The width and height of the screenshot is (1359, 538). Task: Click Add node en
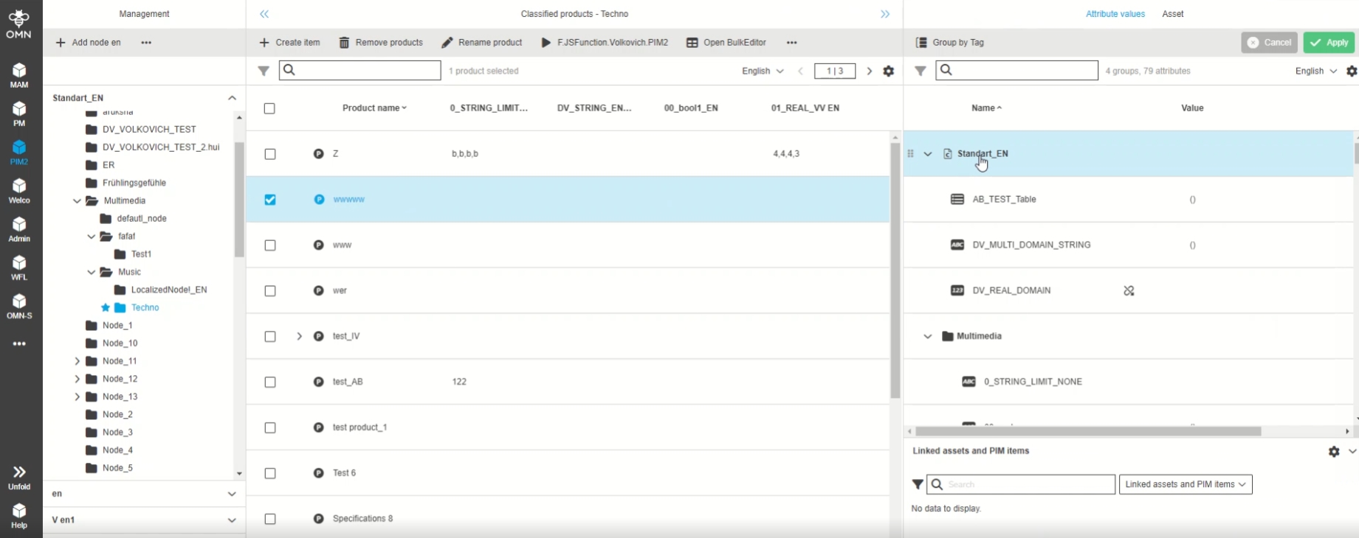[88, 43]
